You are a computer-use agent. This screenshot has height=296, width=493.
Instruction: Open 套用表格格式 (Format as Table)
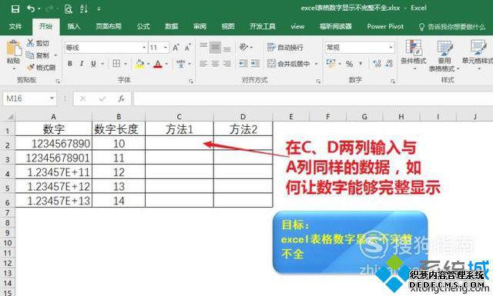[444, 56]
